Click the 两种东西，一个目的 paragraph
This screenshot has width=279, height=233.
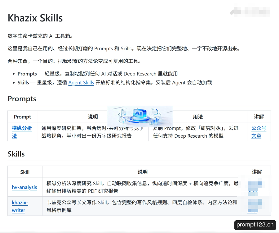point(74,61)
